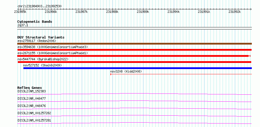The width and height of the screenshot is (260, 127).
Task: Click the Cytogenetic Bands track title
Action: (35, 22)
